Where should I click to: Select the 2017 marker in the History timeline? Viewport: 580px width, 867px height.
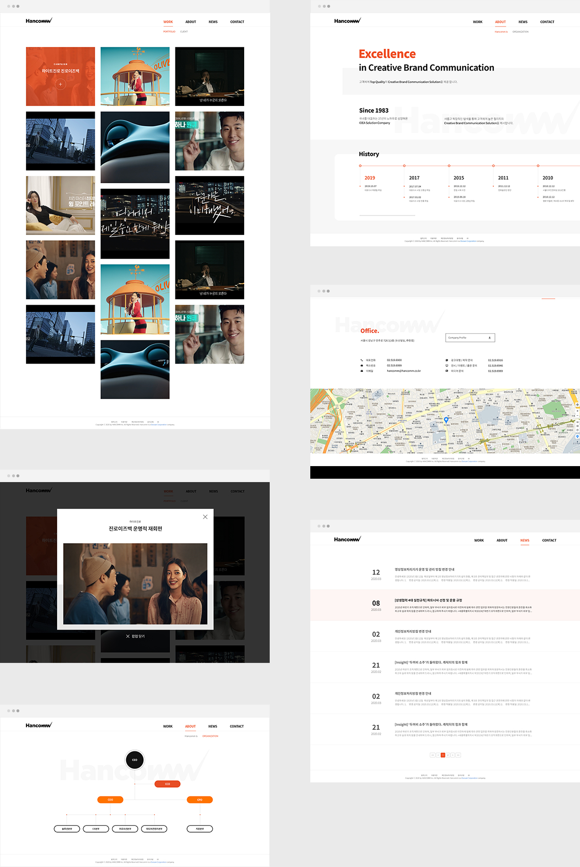(405, 166)
